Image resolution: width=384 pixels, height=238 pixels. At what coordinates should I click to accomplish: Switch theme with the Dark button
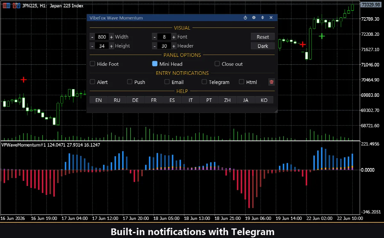pyautogui.click(x=263, y=46)
